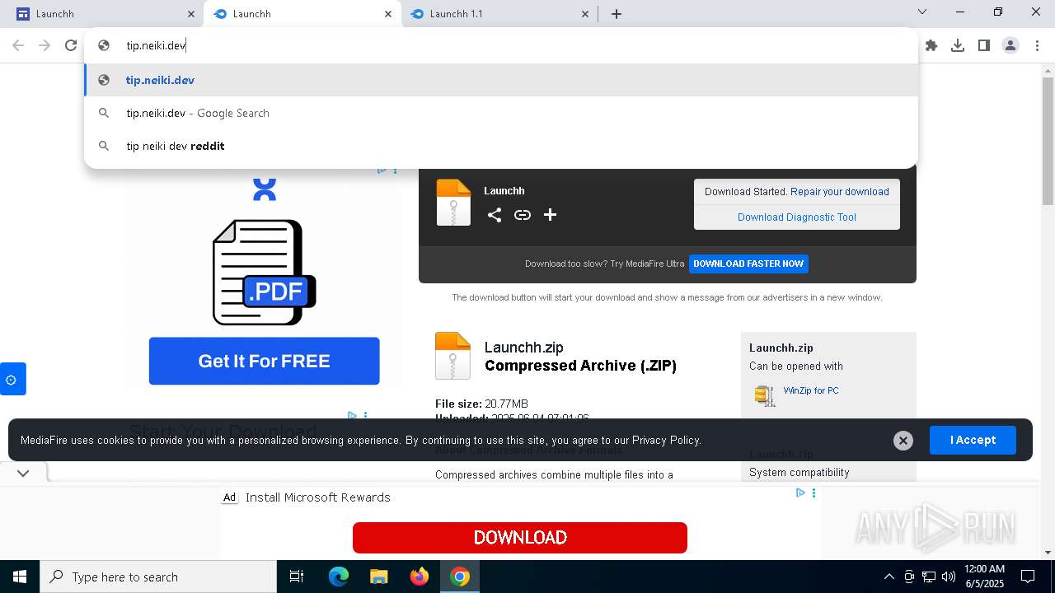The width and height of the screenshot is (1055, 593).
Task: Open Task View on the taskbar
Action: (297, 577)
